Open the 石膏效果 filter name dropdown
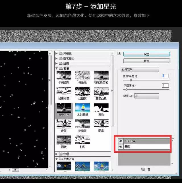Screen dimensions: 182x183 click(140, 69)
